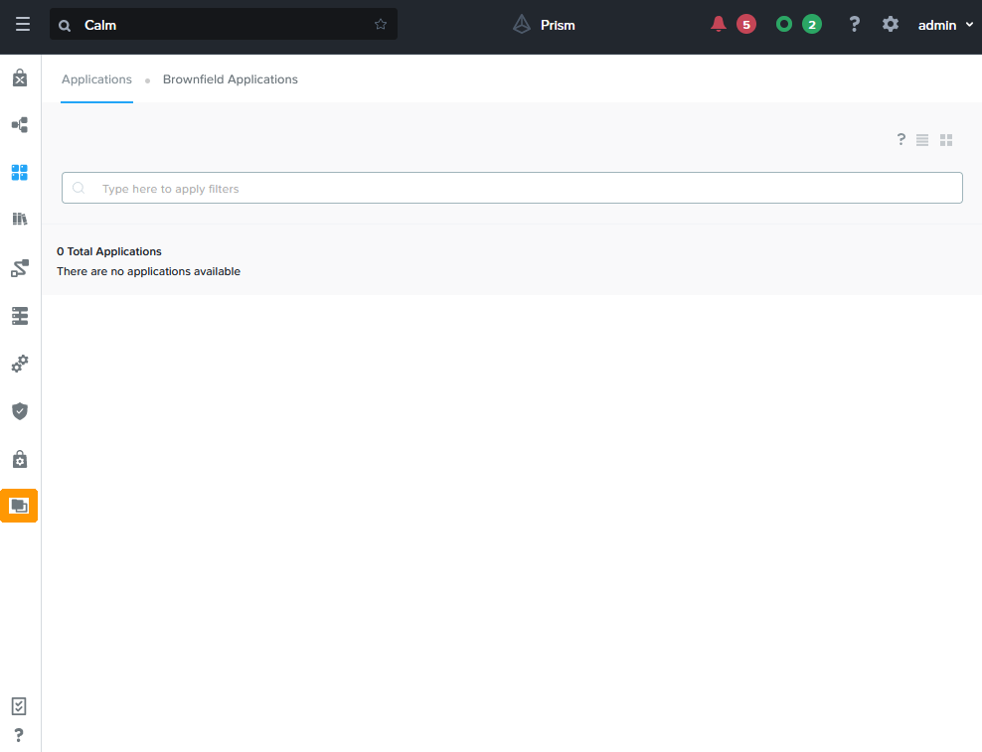Click the double-gear Settings sidebar icon
The image size is (982, 752).
pyautogui.click(x=19, y=364)
